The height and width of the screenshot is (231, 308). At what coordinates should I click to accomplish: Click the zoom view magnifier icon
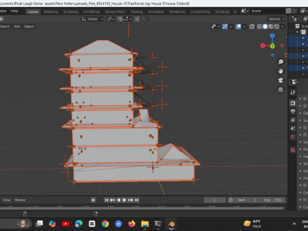(x=280, y=62)
